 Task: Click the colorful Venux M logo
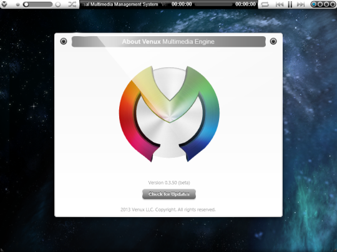coord(169,114)
